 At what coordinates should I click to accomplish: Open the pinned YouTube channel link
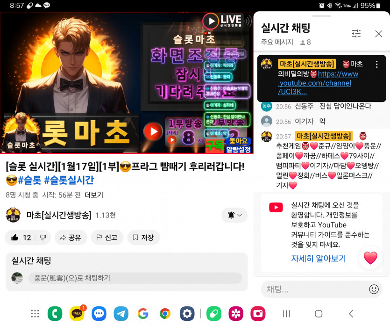318,83
